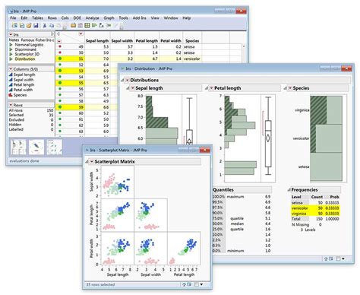Open the third report thumbnail in the Iris window
This screenshot has height=295, width=360.
(x=55, y=147)
